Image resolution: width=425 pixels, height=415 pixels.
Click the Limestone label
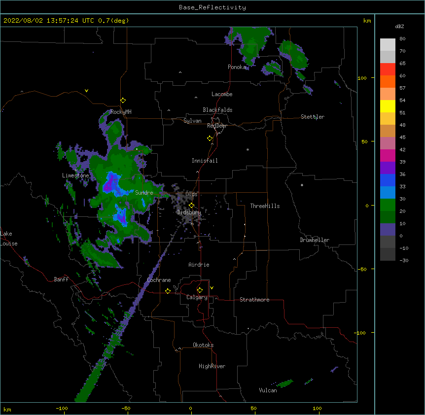75,175
